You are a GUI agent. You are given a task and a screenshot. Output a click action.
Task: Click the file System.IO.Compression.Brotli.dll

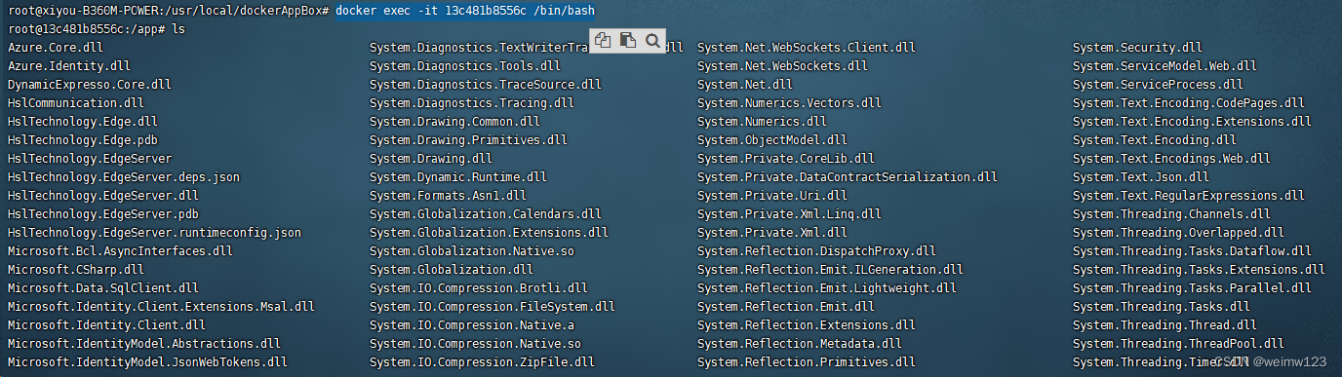pos(479,287)
